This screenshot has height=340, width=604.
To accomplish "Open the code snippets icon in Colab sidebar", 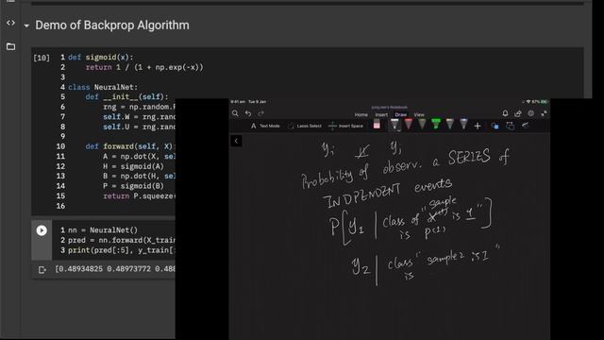I will [10, 23].
